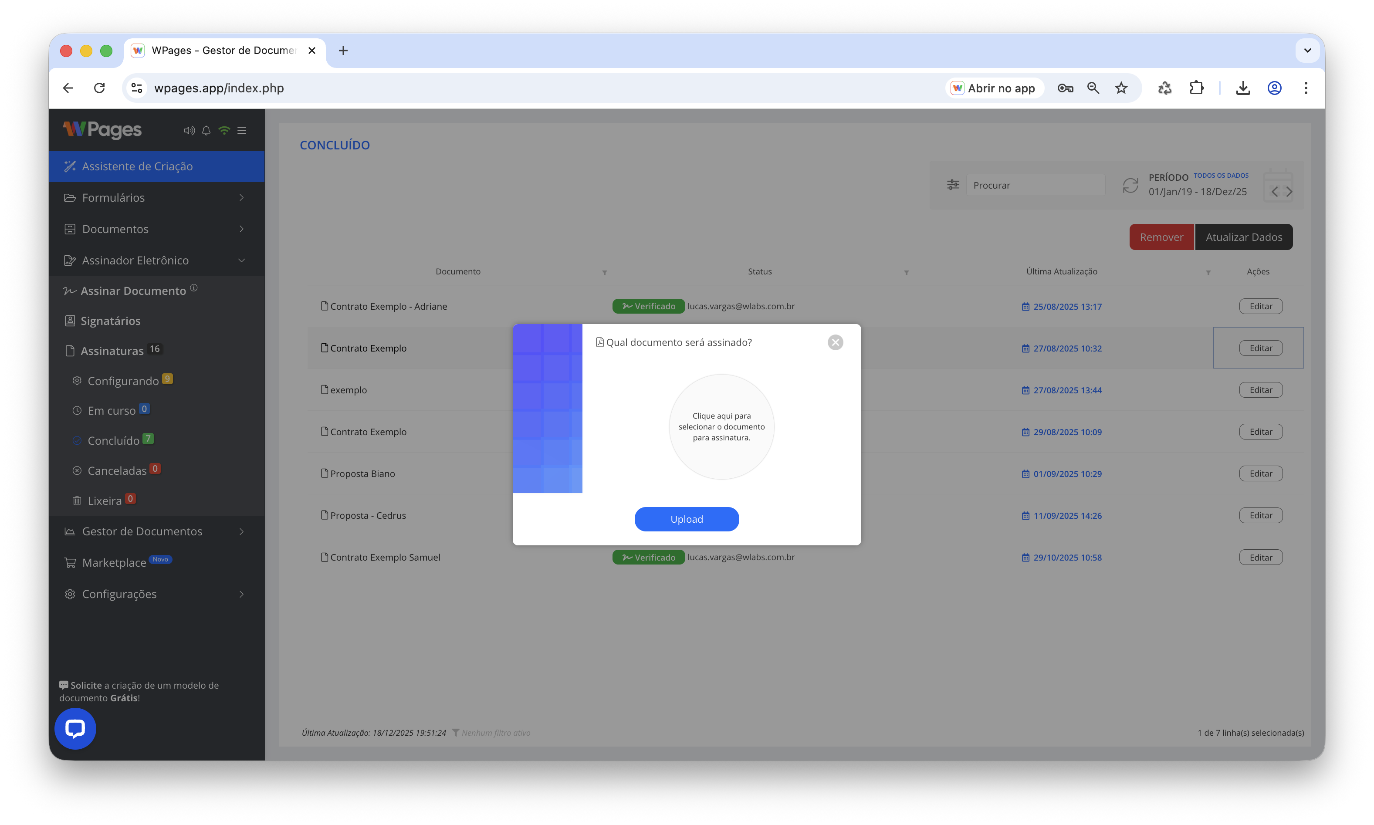Screen dimensions: 1374x825
Task: Click the sound speaker icon in sidebar header
Action: (189, 131)
